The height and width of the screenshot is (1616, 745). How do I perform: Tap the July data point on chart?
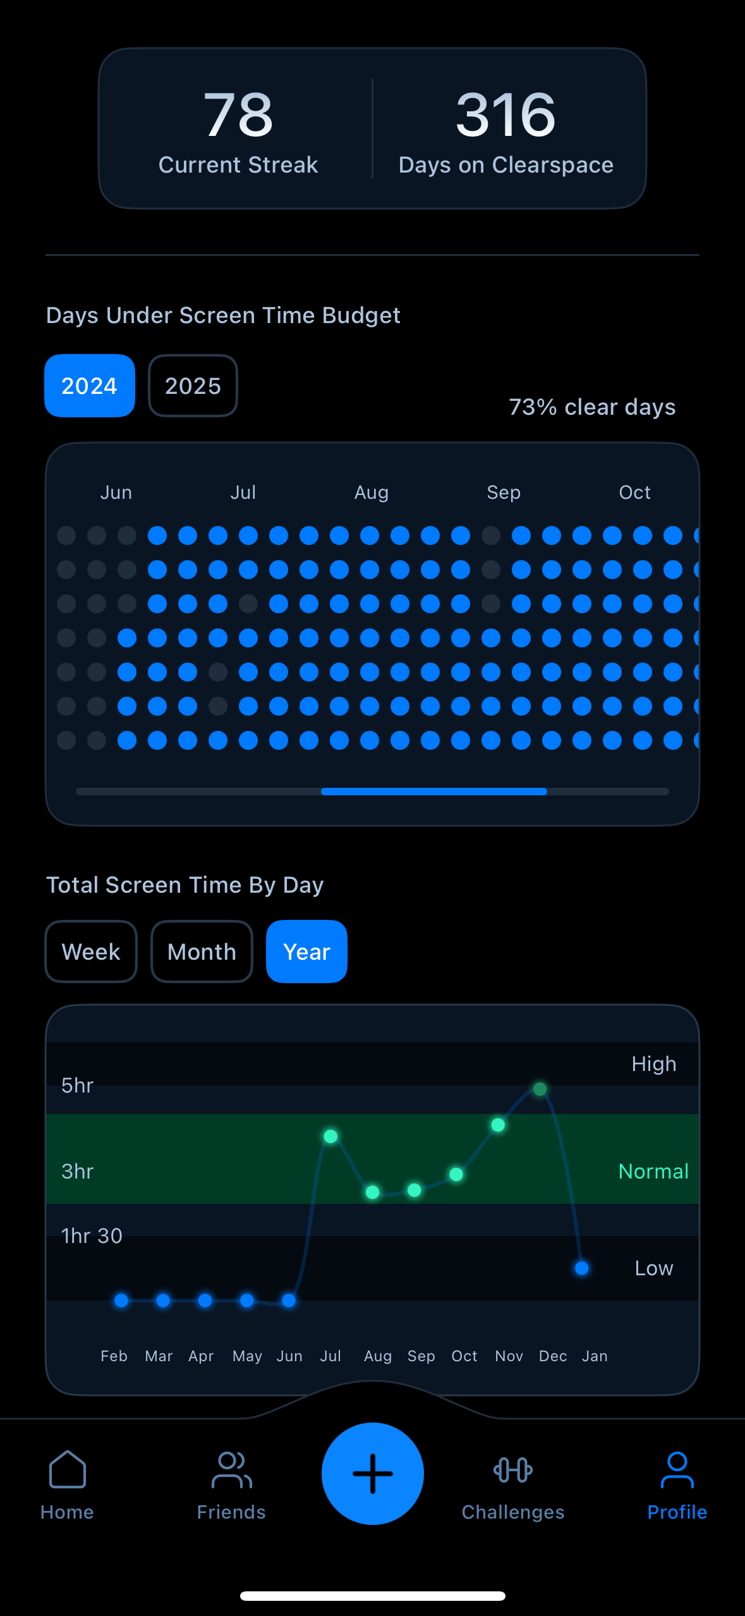point(330,1136)
